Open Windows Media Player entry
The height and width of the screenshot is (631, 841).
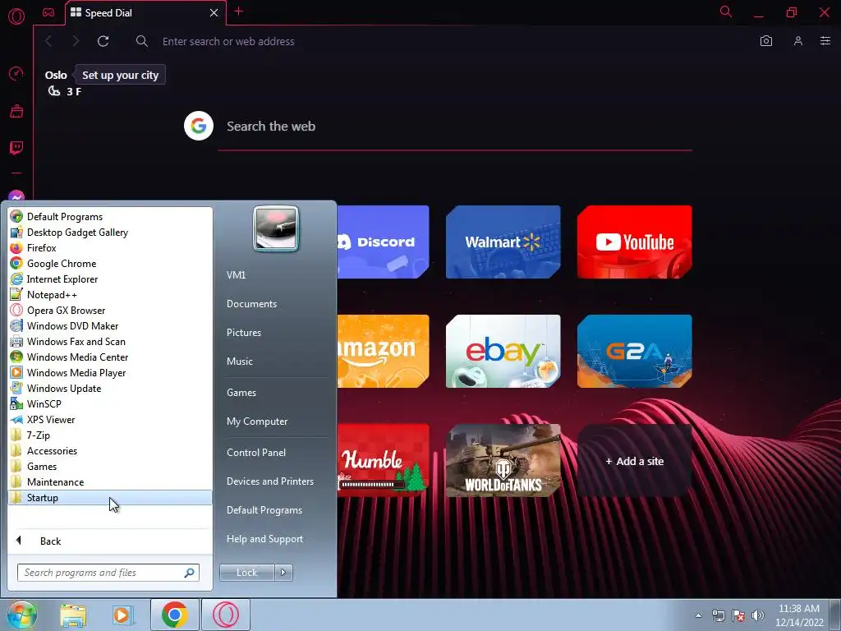tap(110, 372)
